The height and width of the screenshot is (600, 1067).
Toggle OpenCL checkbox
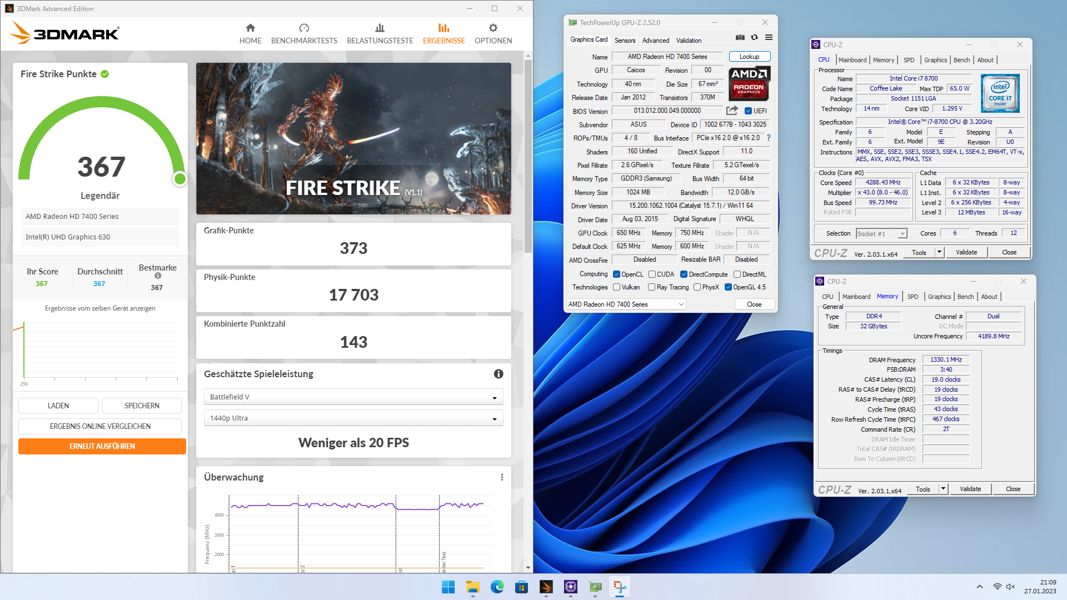(x=616, y=274)
